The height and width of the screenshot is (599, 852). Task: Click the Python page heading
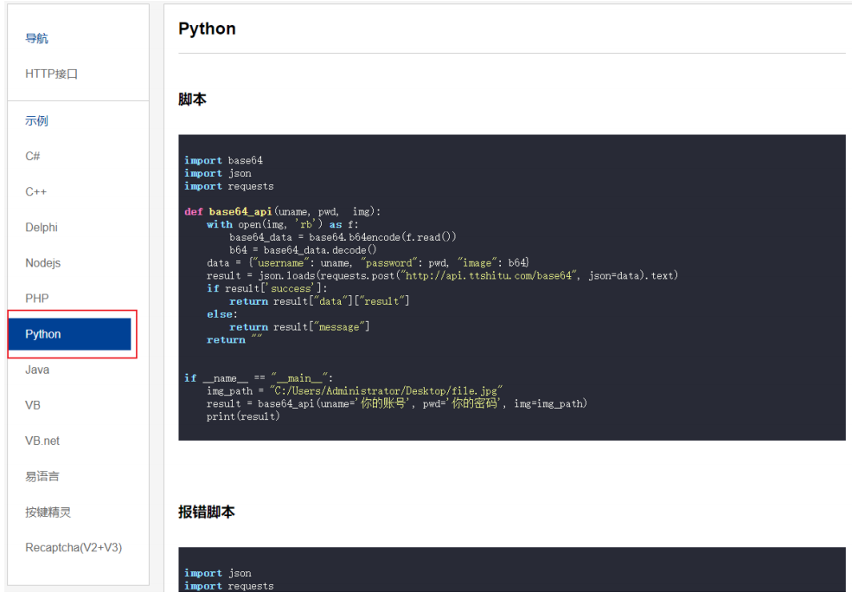(x=207, y=29)
